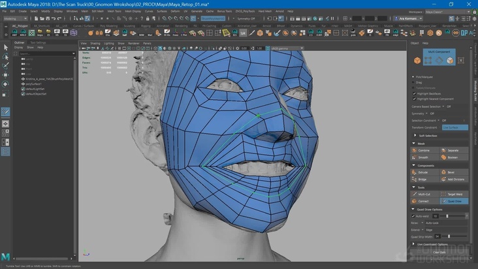Click the UV selection mode icon
The height and width of the screenshot is (269, 478).
461,60
